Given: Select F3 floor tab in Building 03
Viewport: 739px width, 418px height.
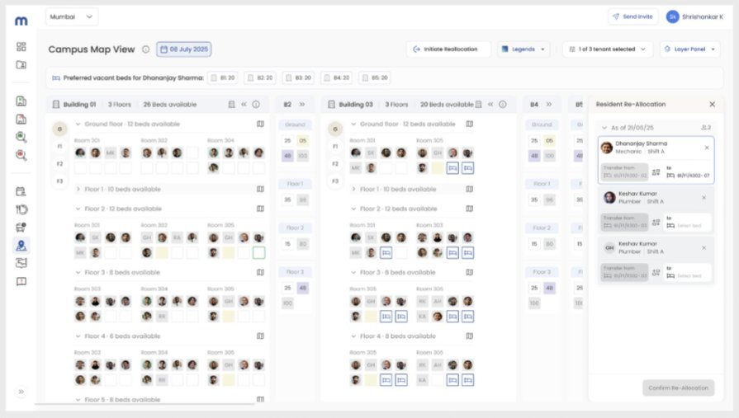Looking at the screenshot, I should pyautogui.click(x=335, y=181).
